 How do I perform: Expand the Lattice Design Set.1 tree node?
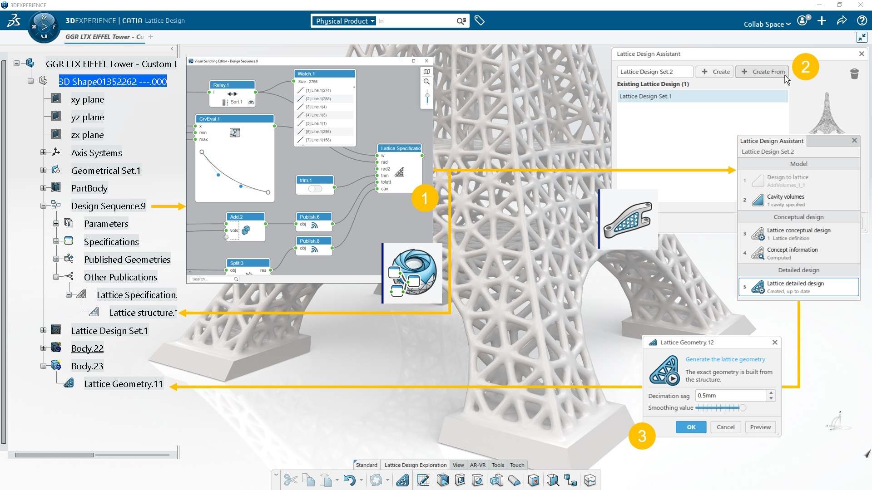[x=43, y=331]
